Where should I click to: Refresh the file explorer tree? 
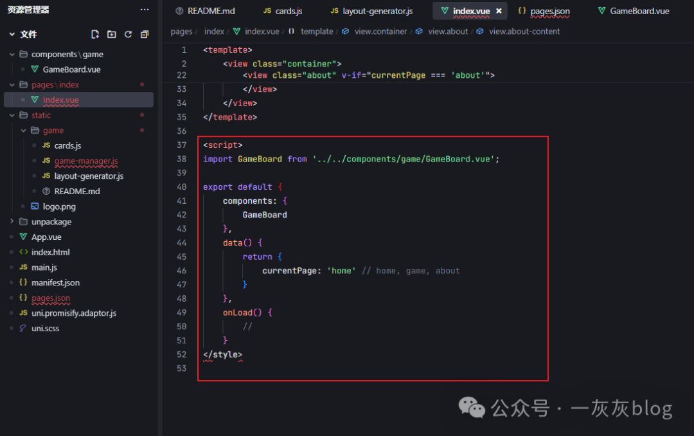(x=128, y=34)
